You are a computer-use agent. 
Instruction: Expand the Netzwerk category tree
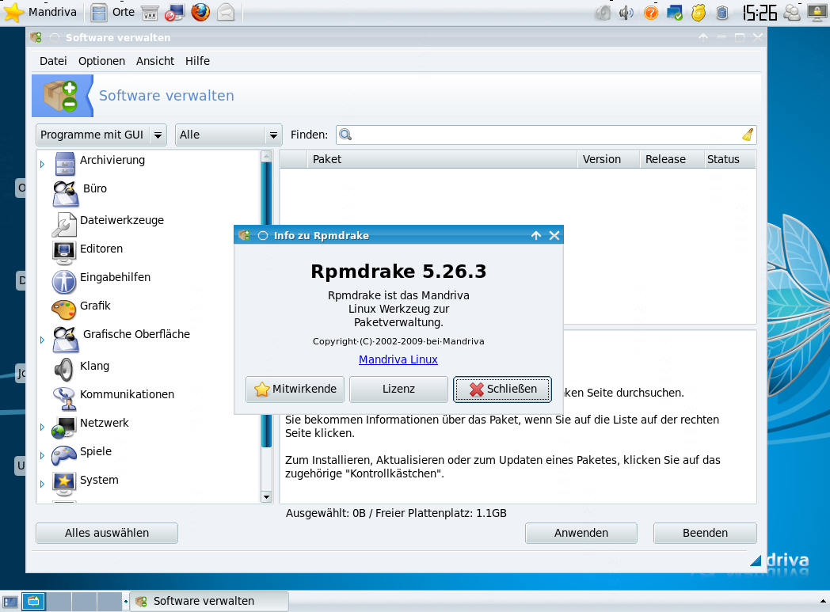pyautogui.click(x=42, y=426)
